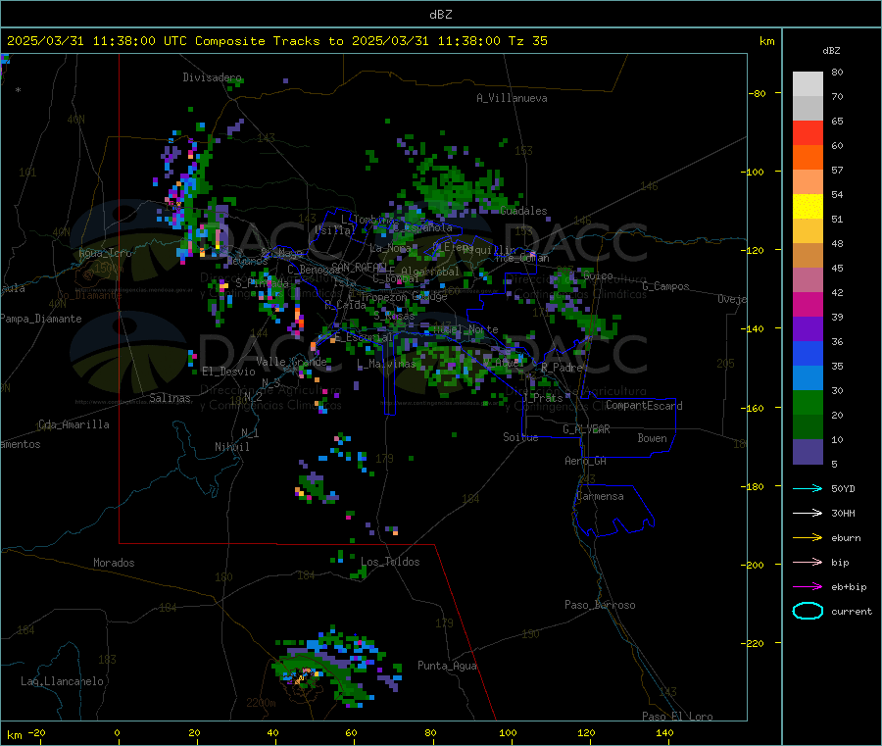Click the 'dBZ' heading above color scale
The image size is (882, 746).
tap(831, 51)
